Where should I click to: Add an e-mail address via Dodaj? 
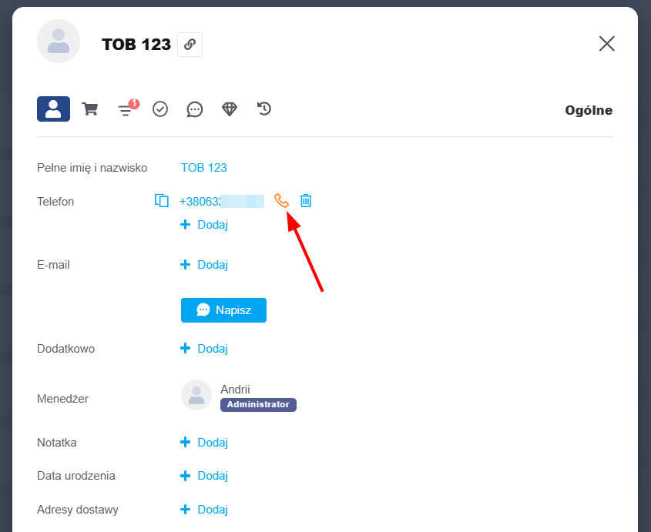[x=204, y=265]
